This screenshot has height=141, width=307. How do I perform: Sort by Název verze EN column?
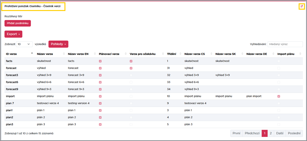(82, 54)
